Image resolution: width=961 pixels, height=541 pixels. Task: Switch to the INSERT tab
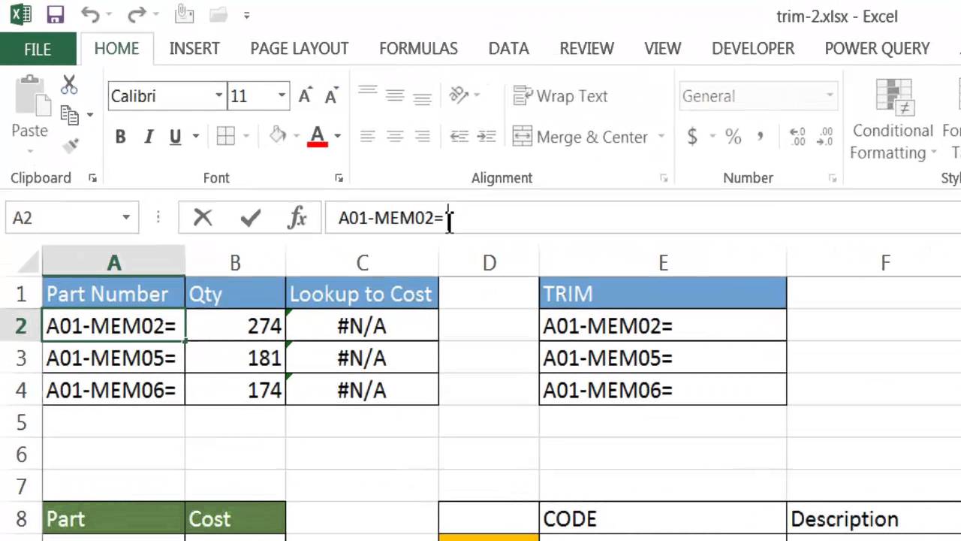pos(194,49)
